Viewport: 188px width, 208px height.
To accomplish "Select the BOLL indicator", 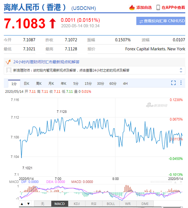I will pyautogui.click(x=111, y=204).
